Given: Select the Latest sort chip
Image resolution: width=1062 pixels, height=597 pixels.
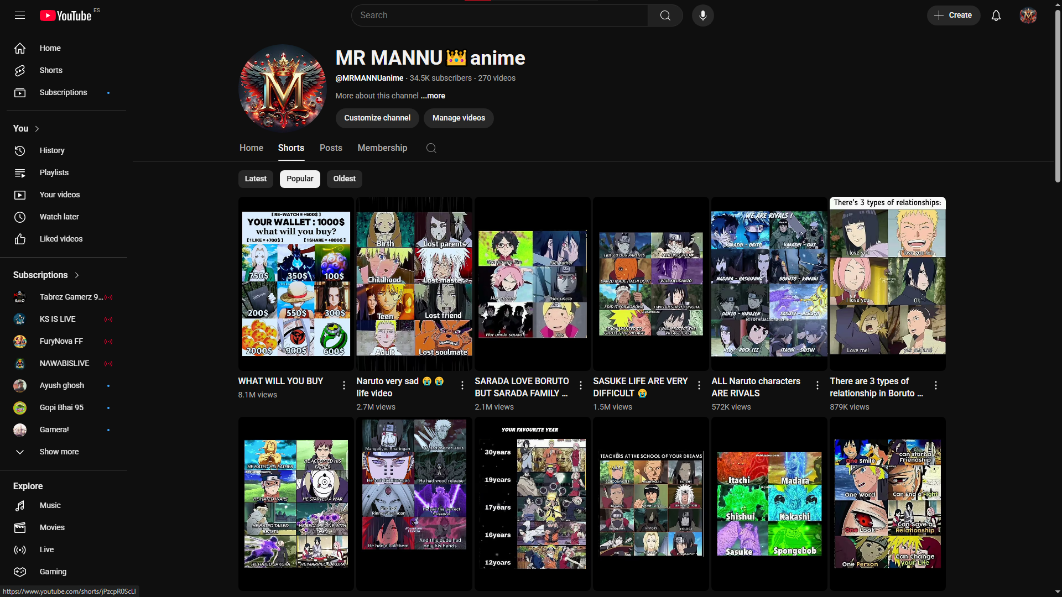Looking at the screenshot, I should (256, 179).
